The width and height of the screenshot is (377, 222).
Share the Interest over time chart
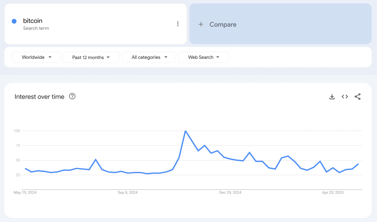point(358,97)
